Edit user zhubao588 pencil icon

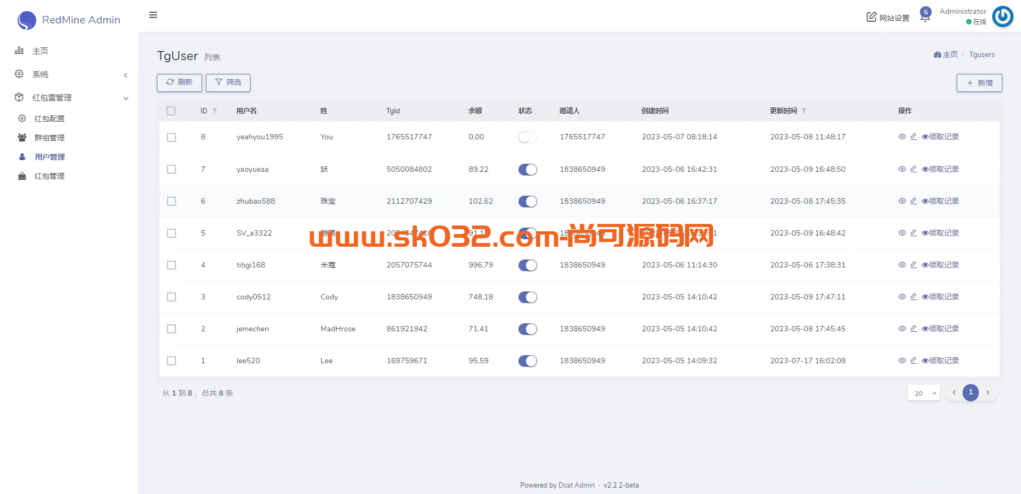pos(913,201)
